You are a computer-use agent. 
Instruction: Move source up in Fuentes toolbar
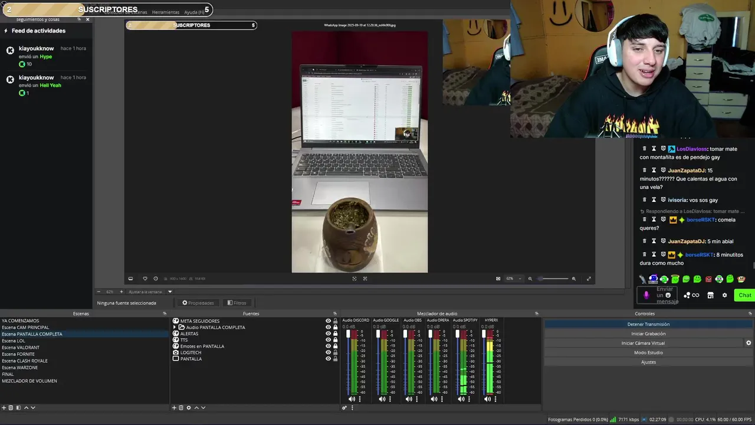pos(196,407)
